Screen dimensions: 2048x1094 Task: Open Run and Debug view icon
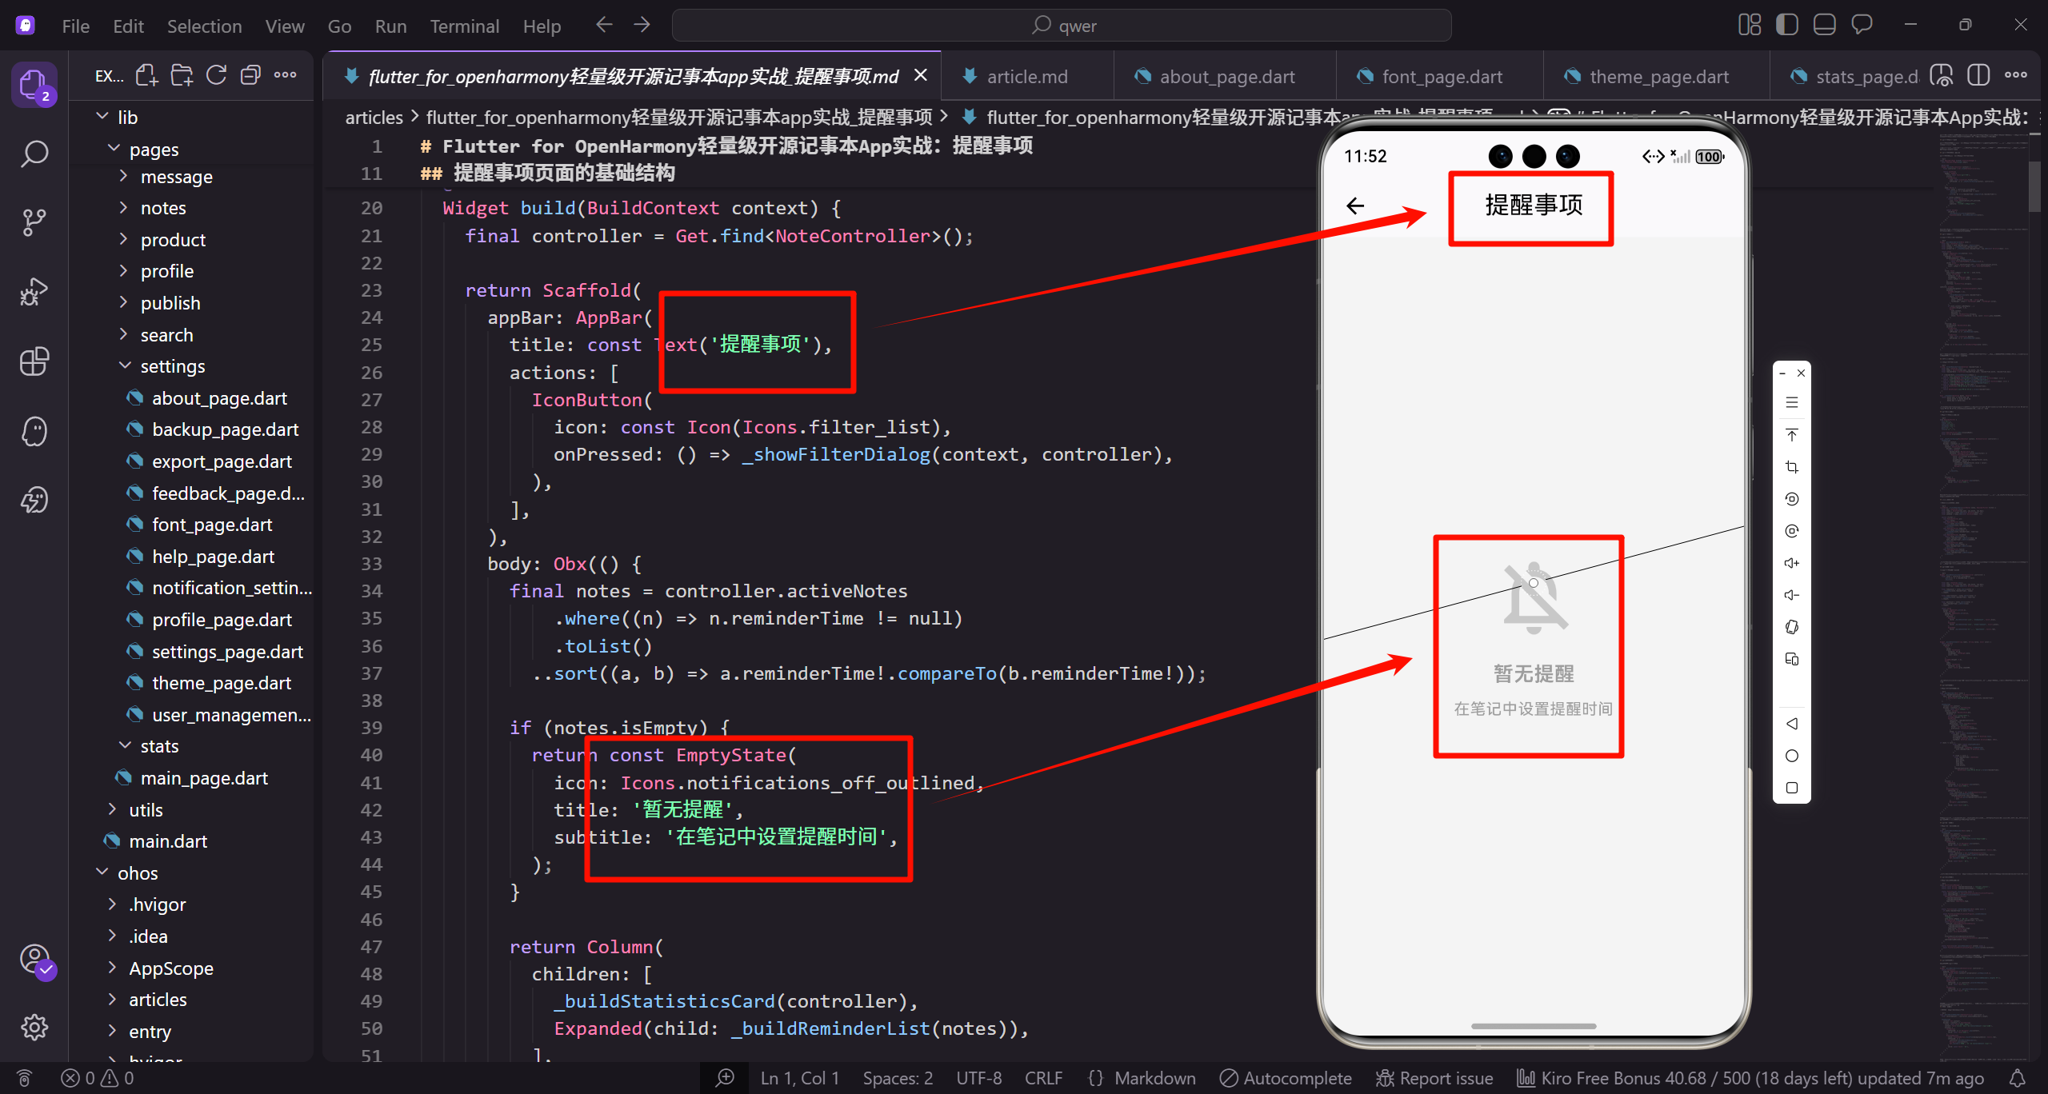tap(34, 292)
